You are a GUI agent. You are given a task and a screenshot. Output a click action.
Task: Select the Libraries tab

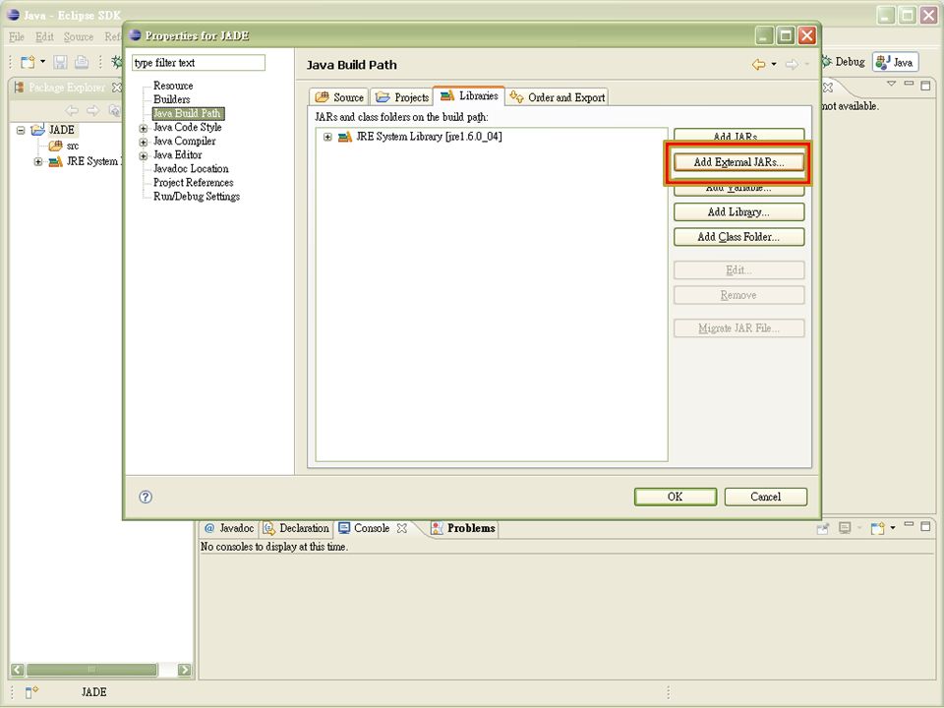pos(469,95)
